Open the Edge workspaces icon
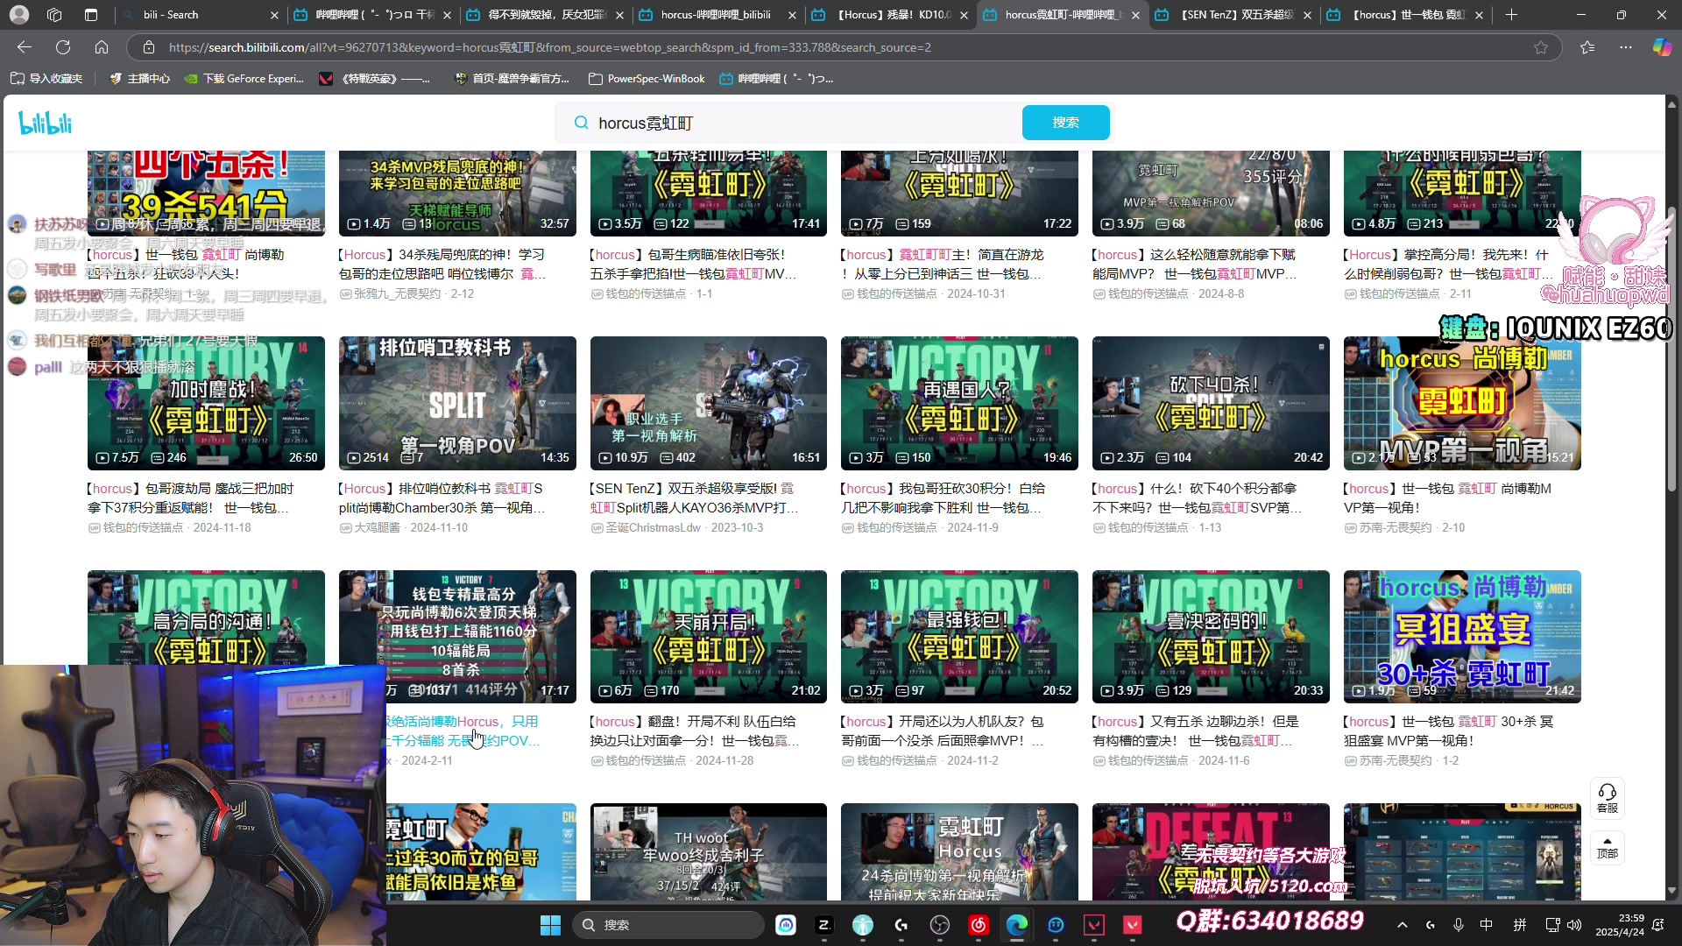This screenshot has width=1682, height=946. pos(54,15)
